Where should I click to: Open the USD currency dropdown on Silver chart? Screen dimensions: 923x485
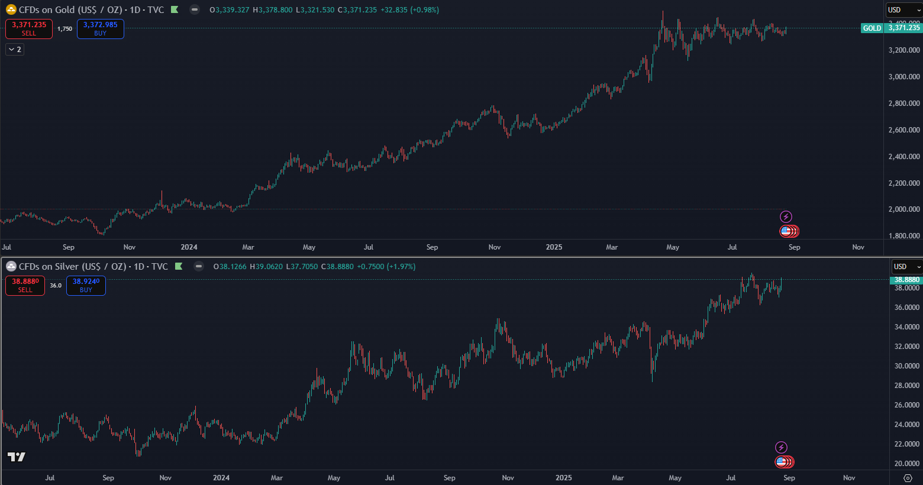[908, 267]
